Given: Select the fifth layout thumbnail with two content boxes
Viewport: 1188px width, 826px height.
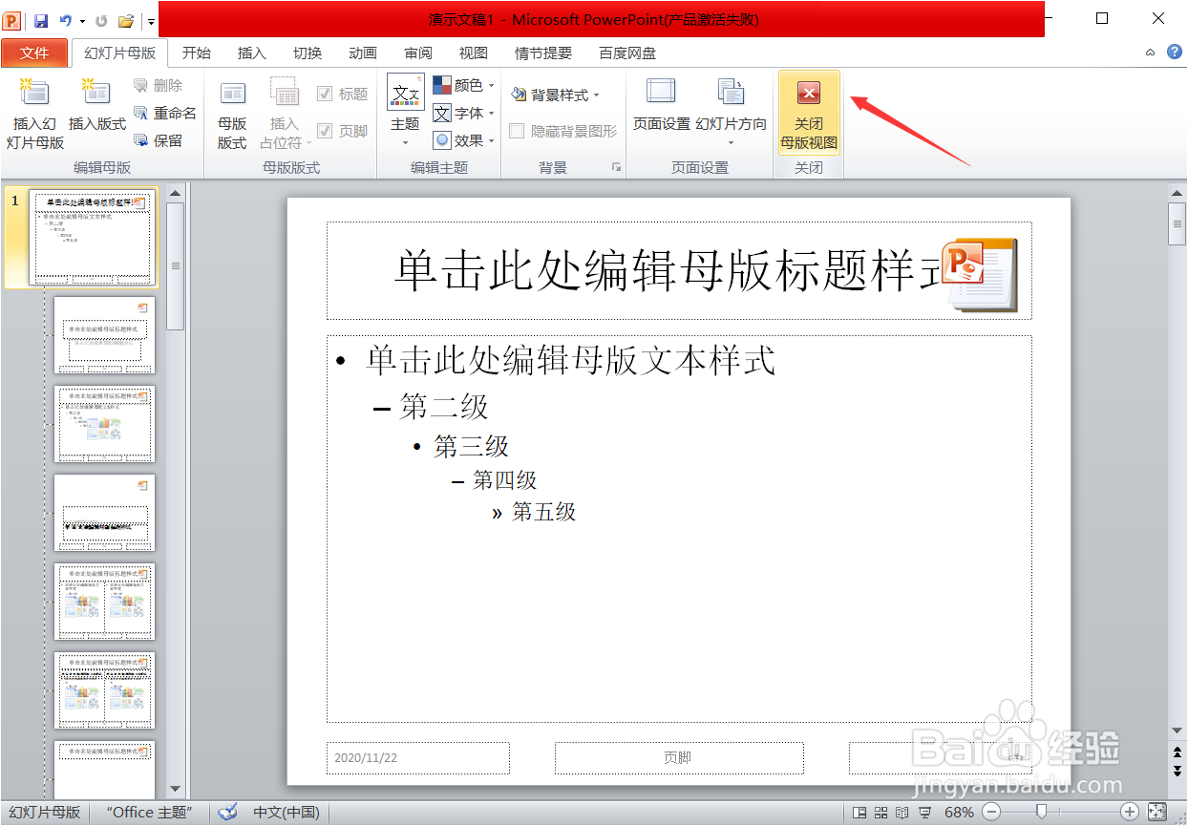Looking at the screenshot, I should 104,602.
